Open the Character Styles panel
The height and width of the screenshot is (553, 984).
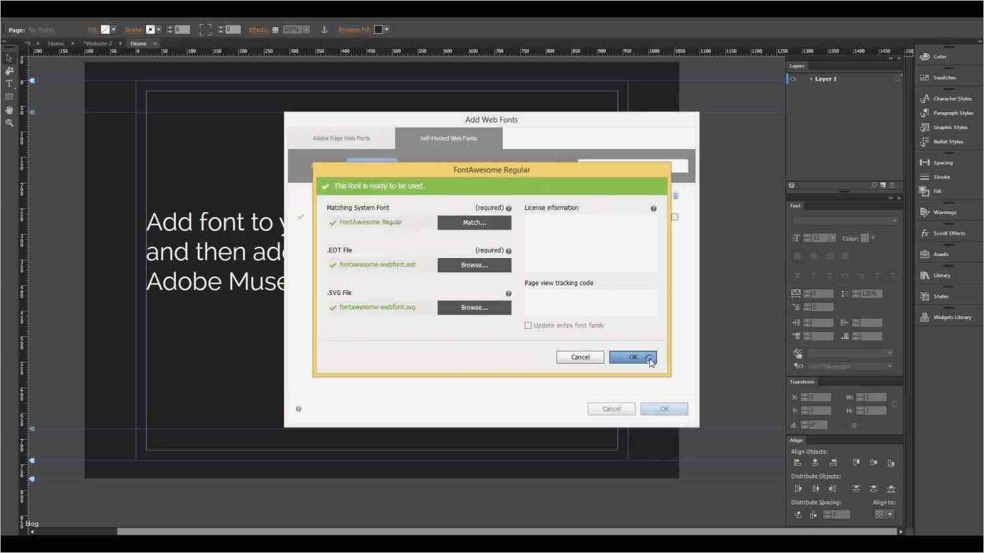947,99
